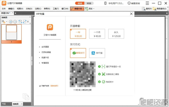
Task: Open the 文档(D) menu
Action: pyautogui.click(x=29, y=9)
